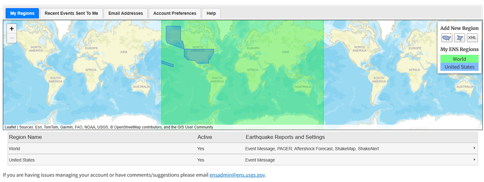The width and height of the screenshot is (484, 182).
Task: Zoom out on the map
Action: (12, 38)
